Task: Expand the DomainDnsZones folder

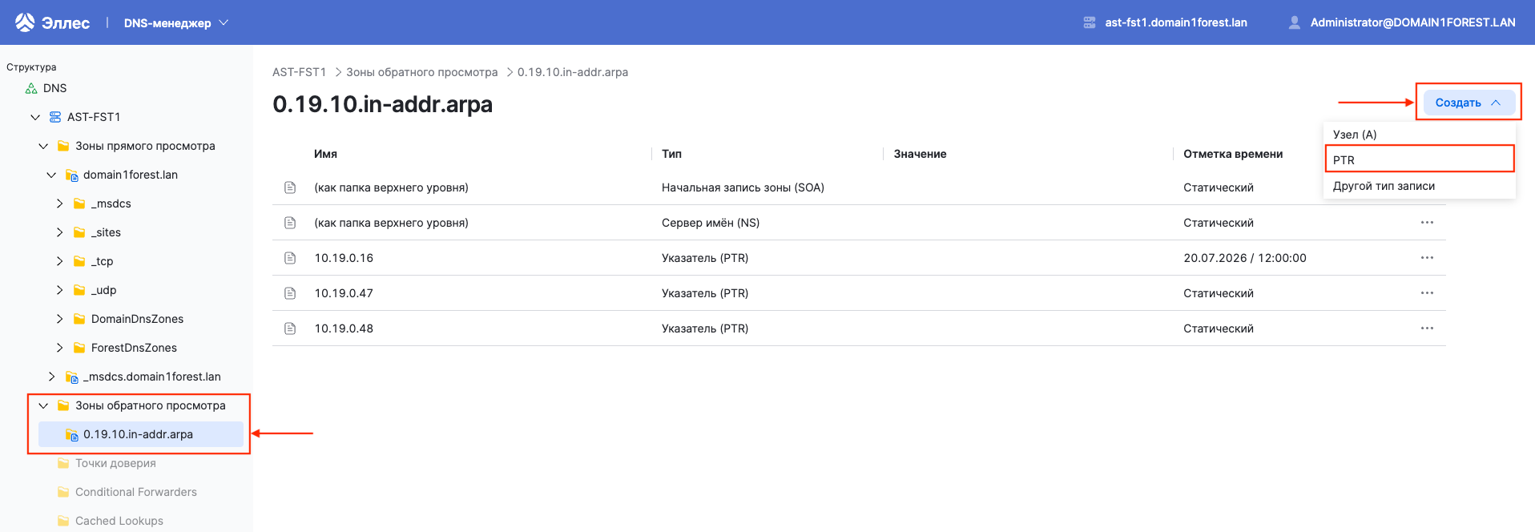Action: point(59,319)
